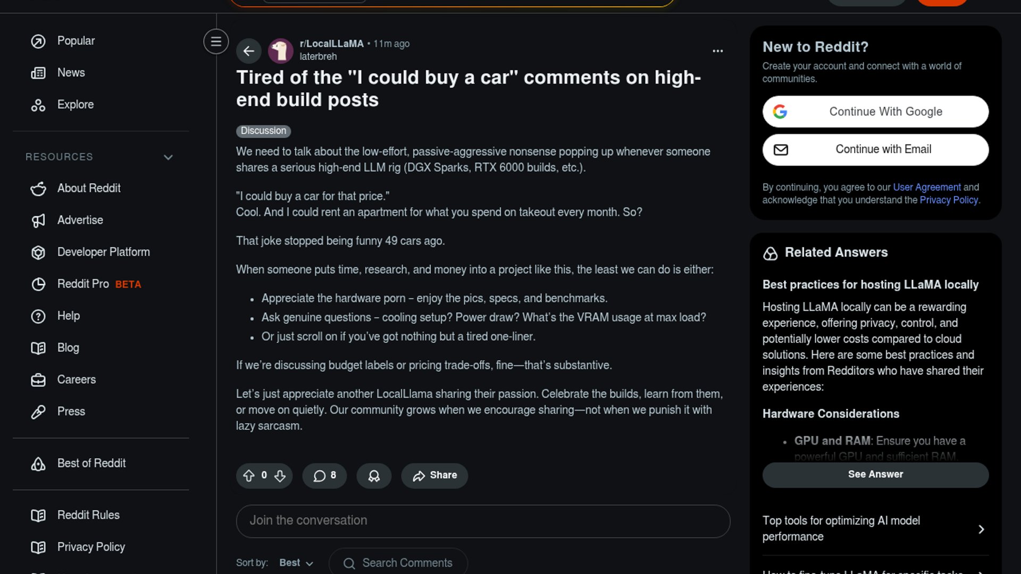Viewport: 1021px width, 574px height.
Task: Click the Join the conversation field
Action: point(483,521)
